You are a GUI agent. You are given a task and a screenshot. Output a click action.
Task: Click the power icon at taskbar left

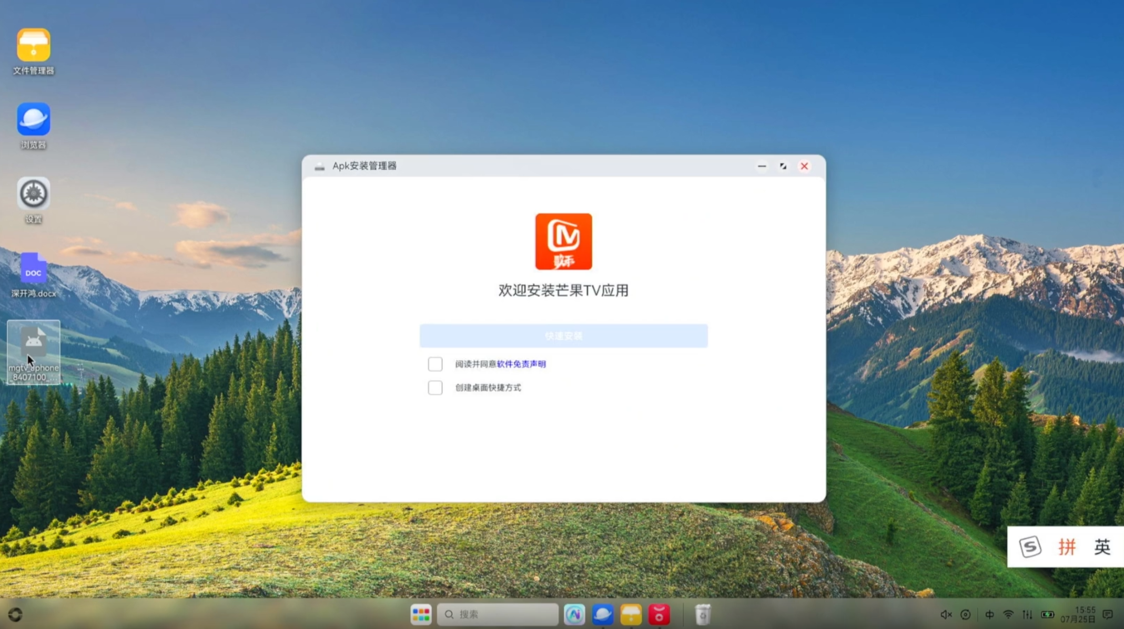[x=15, y=614]
